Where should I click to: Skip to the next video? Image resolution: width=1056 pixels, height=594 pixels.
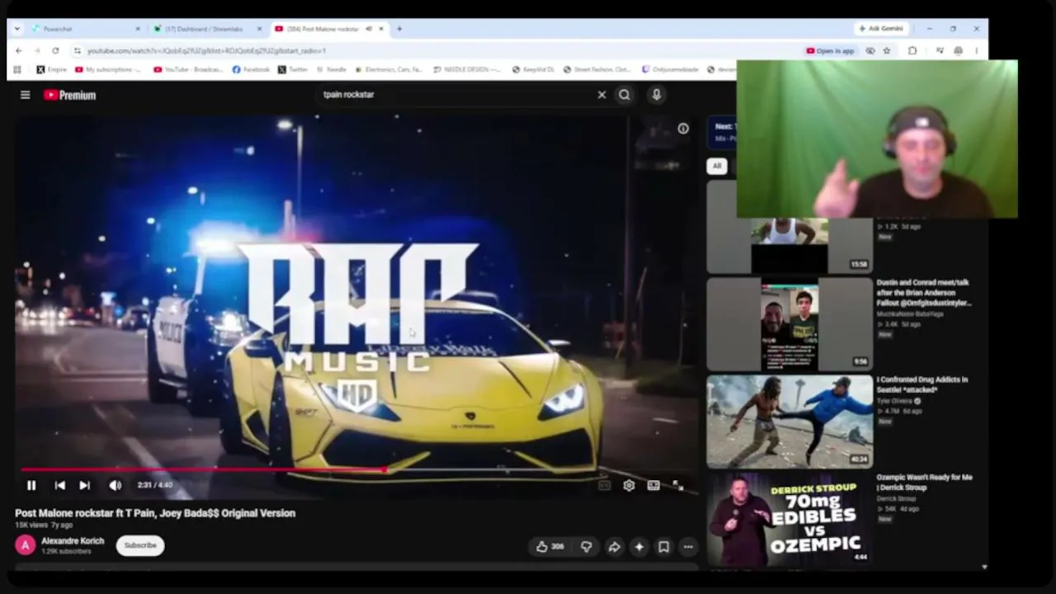click(84, 485)
